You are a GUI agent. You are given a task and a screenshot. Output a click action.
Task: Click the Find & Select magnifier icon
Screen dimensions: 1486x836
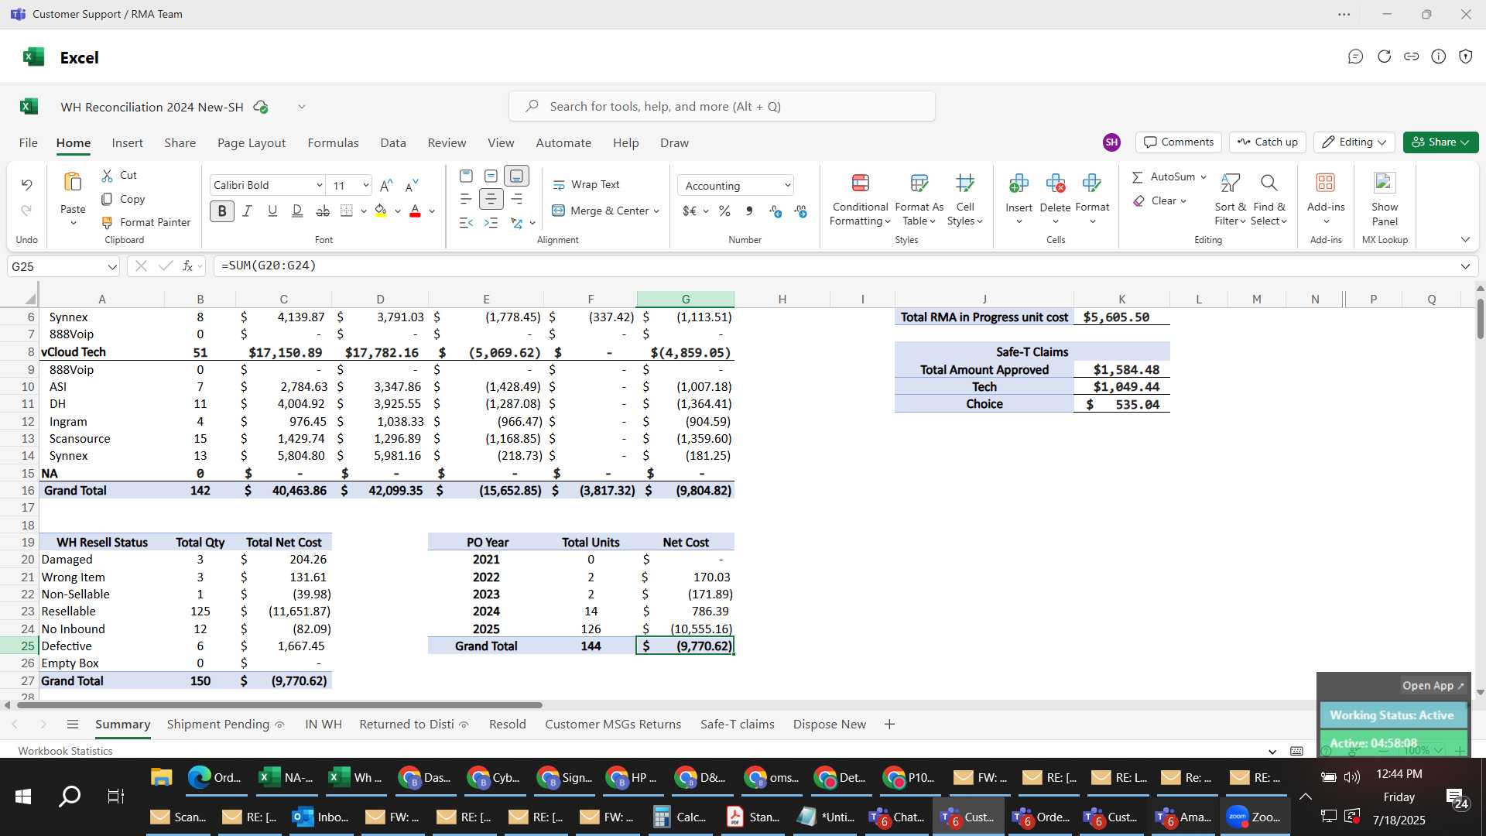point(1268,183)
